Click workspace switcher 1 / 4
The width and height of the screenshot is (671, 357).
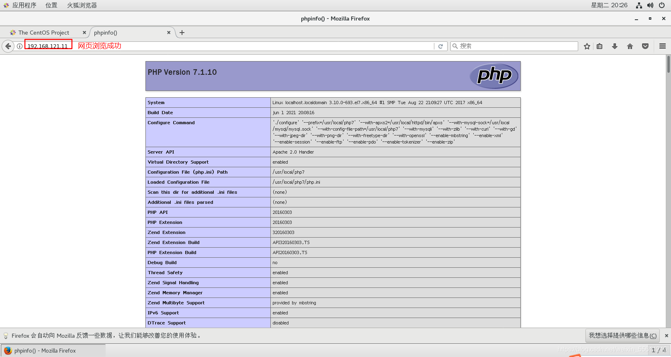pyautogui.click(x=659, y=351)
